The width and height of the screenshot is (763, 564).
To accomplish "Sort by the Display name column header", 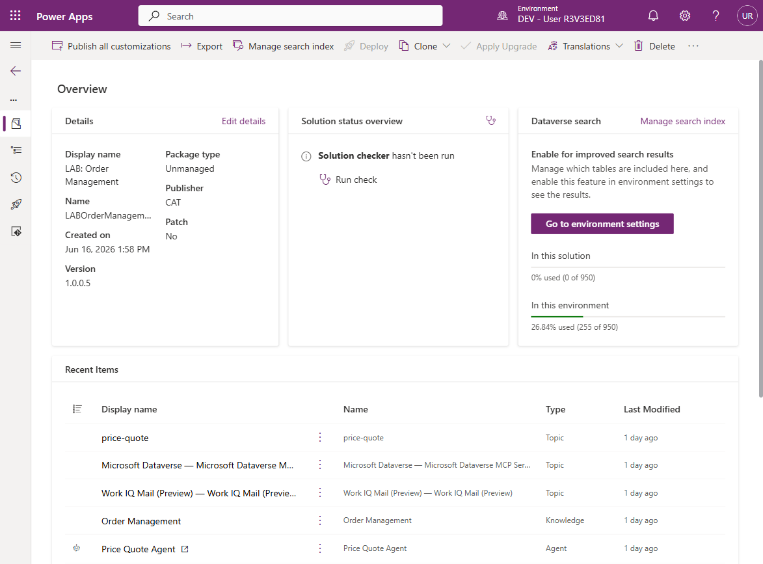I will tap(129, 409).
